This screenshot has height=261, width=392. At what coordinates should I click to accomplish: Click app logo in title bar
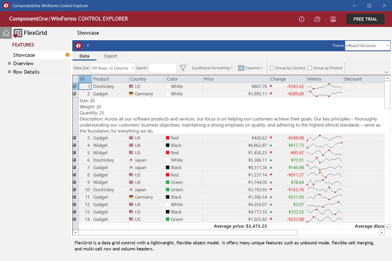[6, 6]
